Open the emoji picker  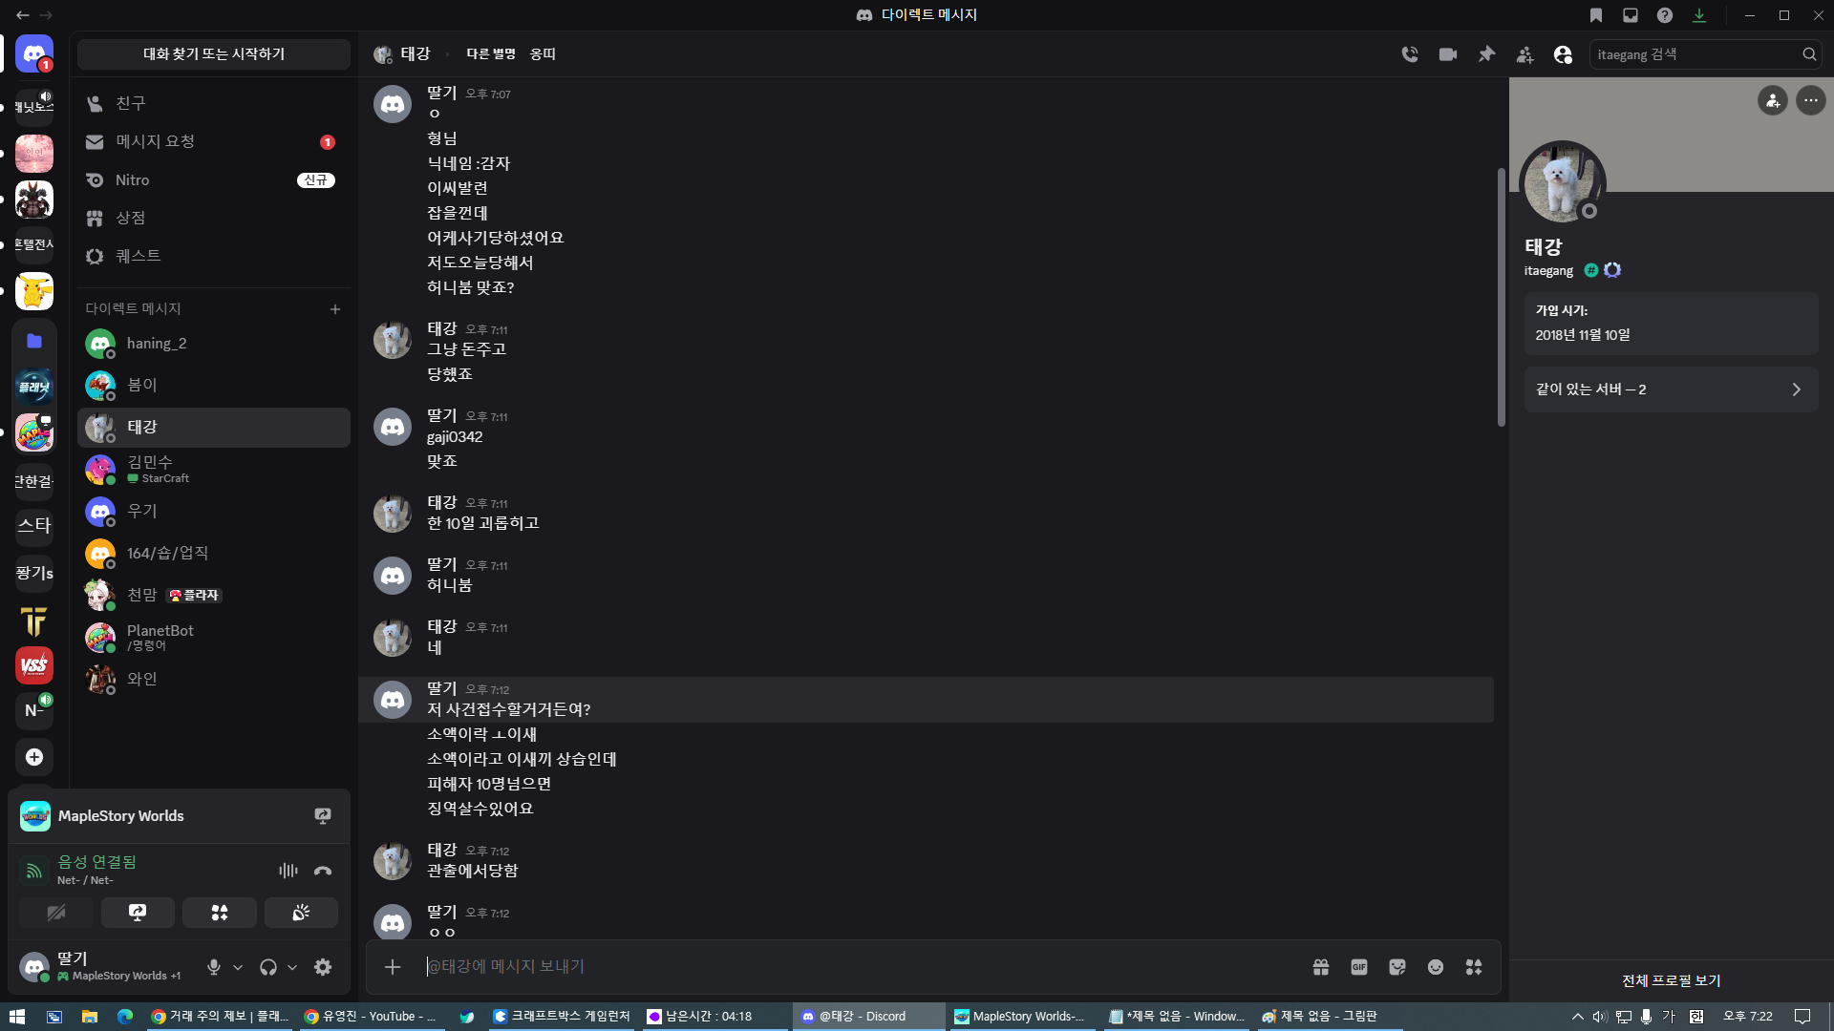(1436, 967)
